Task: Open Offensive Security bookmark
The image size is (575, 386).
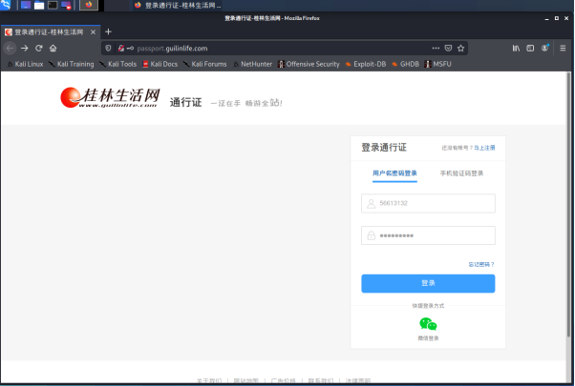Action: pos(309,64)
